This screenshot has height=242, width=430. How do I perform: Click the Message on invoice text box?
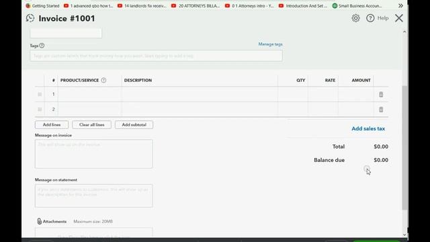[93, 154]
